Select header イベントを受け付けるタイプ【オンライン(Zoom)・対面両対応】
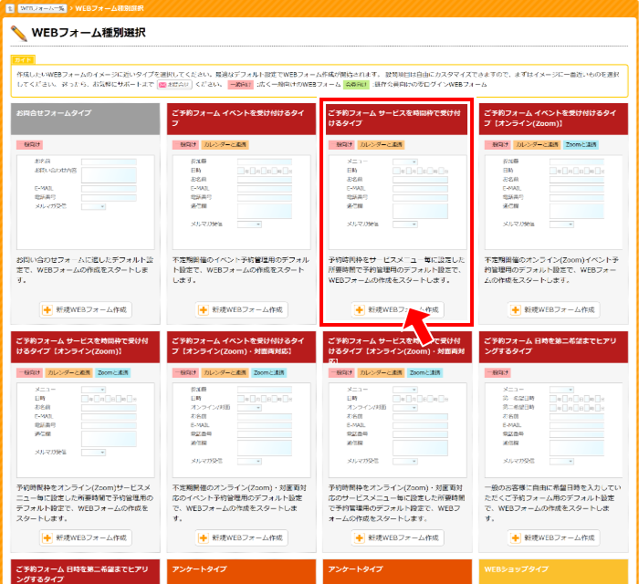639x584 pixels. coord(241,347)
